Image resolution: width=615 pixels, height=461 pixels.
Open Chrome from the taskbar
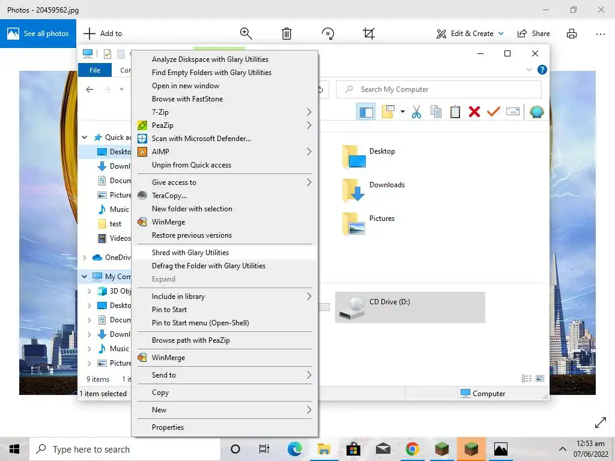point(412,449)
